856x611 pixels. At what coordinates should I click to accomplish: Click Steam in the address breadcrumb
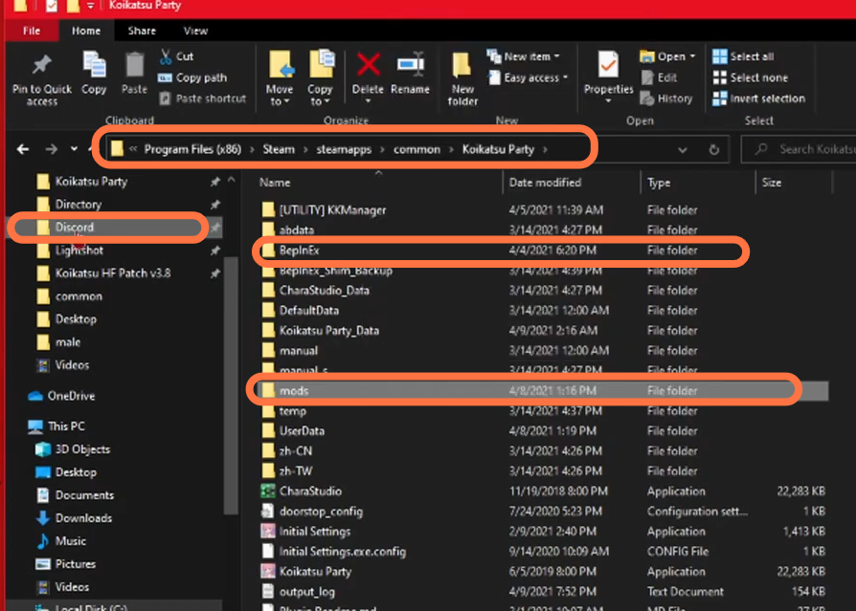coord(279,149)
